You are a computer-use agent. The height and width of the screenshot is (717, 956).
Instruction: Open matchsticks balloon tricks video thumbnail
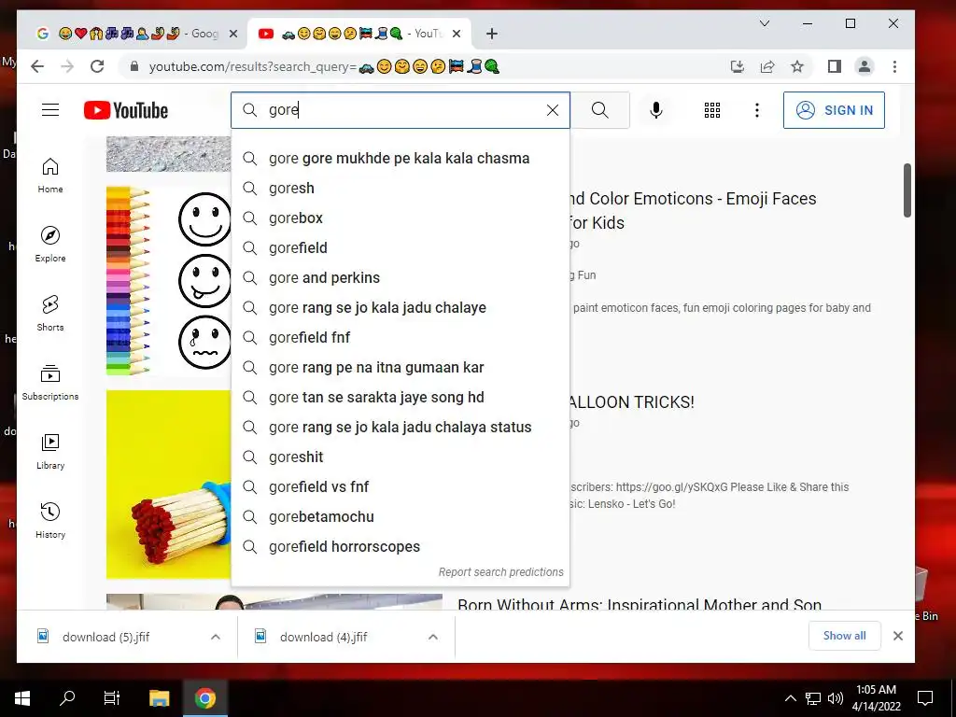click(x=169, y=485)
